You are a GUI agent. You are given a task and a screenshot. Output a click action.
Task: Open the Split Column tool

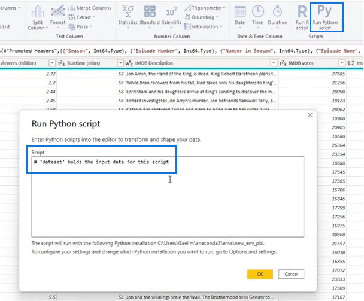coord(37,18)
